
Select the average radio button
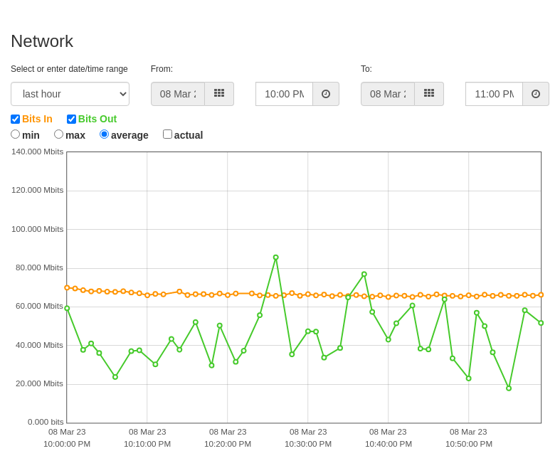105,134
